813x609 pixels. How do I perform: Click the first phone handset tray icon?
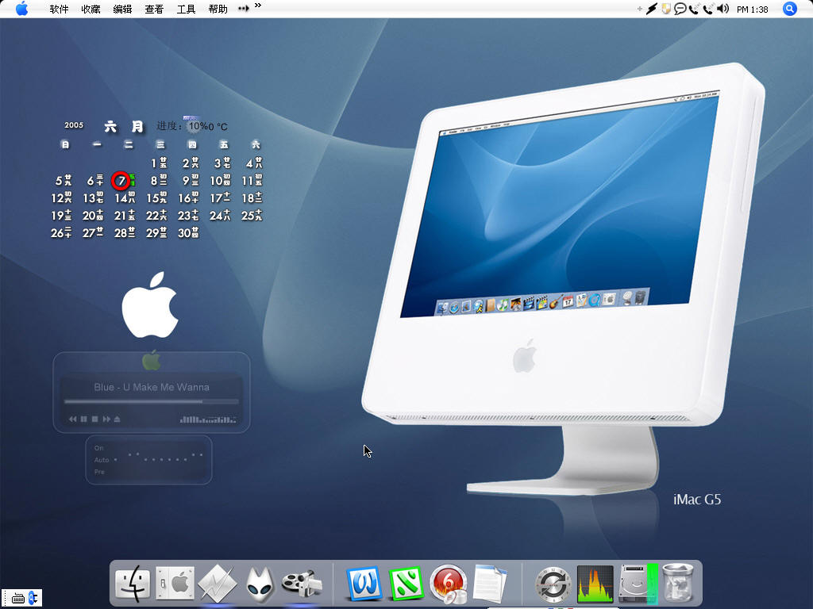pyautogui.click(x=694, y=9)
